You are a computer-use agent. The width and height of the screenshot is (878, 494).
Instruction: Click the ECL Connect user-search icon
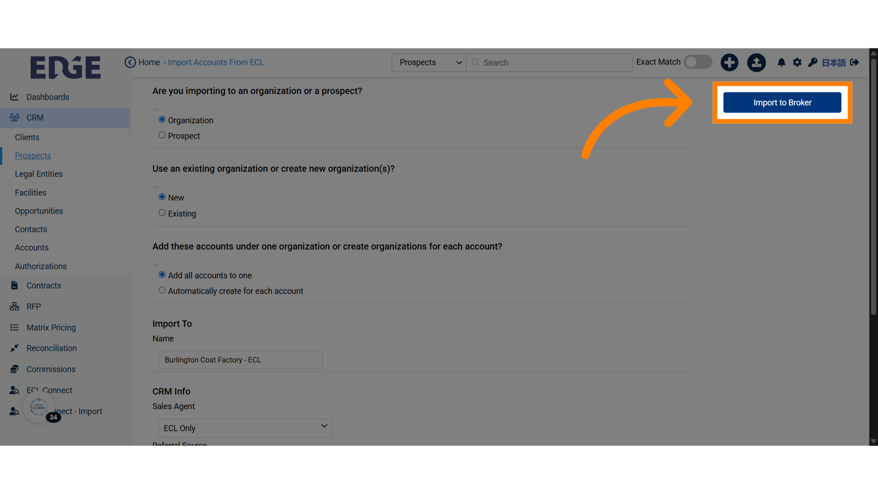(x=15, y=390)
